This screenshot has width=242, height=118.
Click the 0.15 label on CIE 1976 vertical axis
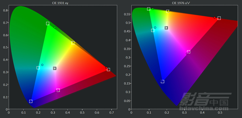(127, 84)
